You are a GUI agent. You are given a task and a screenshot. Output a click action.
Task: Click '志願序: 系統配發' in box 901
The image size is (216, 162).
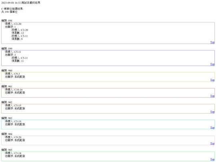pos(15,92)
